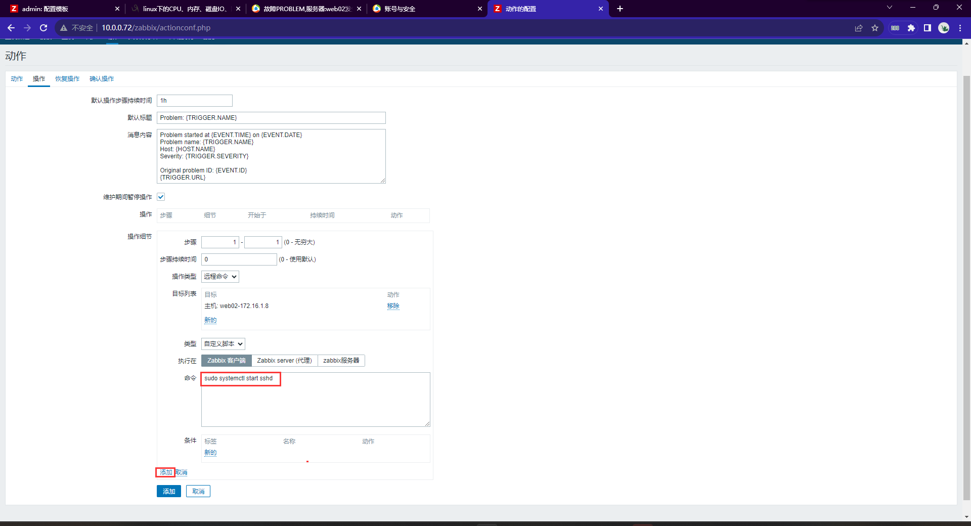Open the browser profile avatar
971x526 pixels.
944,28
